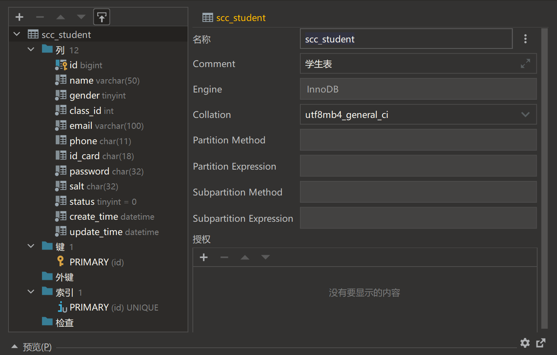Click the move down arrow above the tree
Screen dimensions: 557x355
(x=81, y=17)
